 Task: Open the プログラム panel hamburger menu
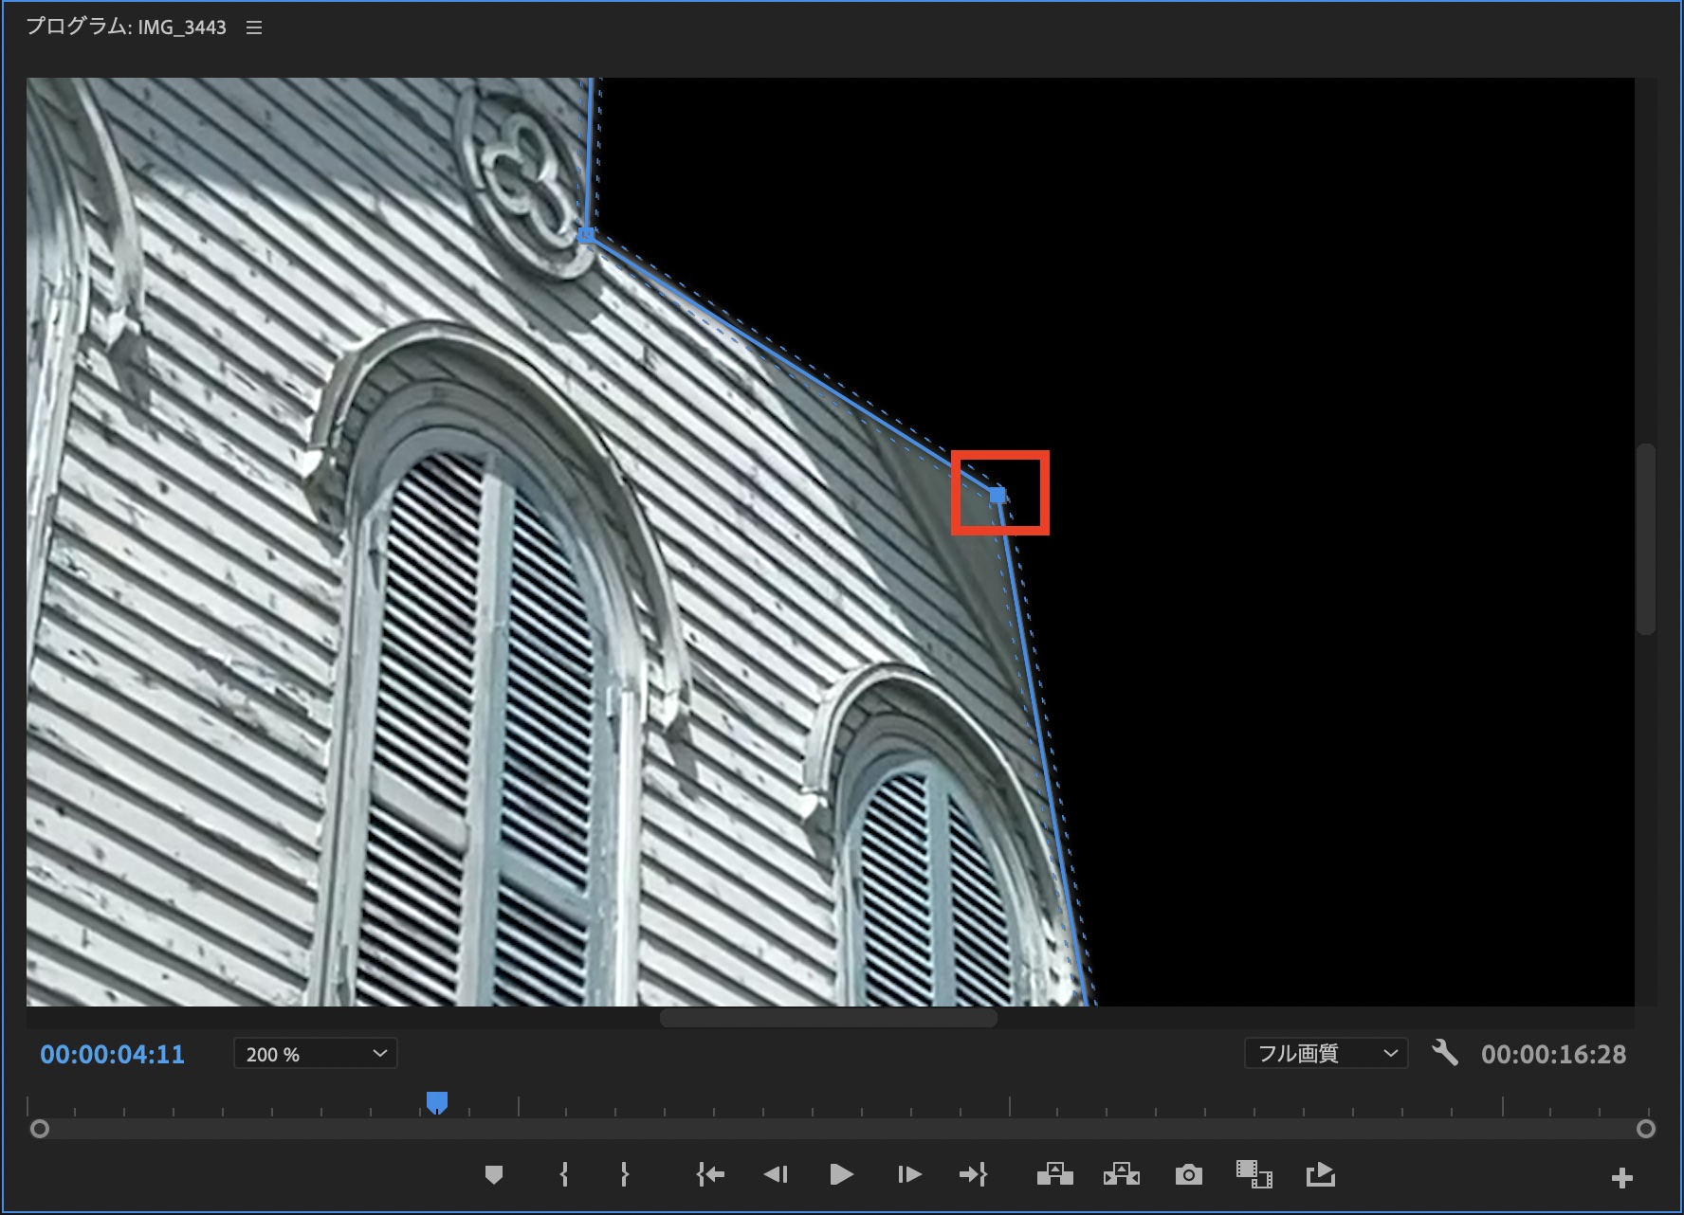point(254,27)
